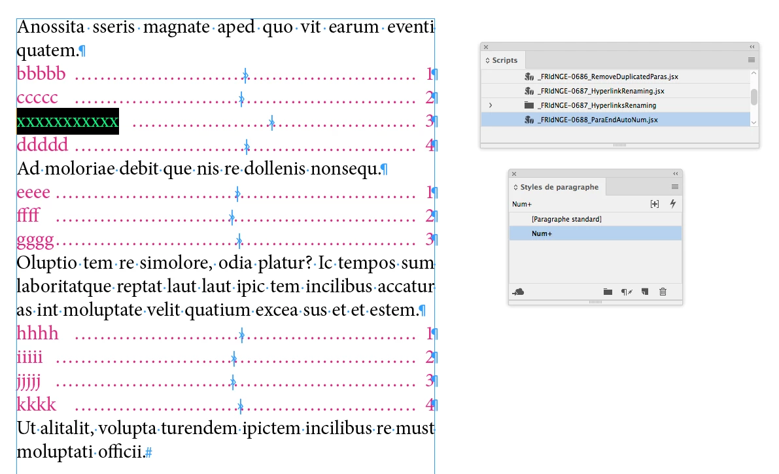Select _FRIdNGE-0687_HyperlinkRenaming.jsx script
Viewport: 779px width, 474px height.
(615, 91)
